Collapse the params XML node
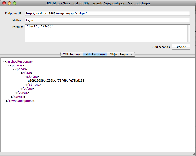This screenshot has width=196, height=156. (x=9, y=66)
